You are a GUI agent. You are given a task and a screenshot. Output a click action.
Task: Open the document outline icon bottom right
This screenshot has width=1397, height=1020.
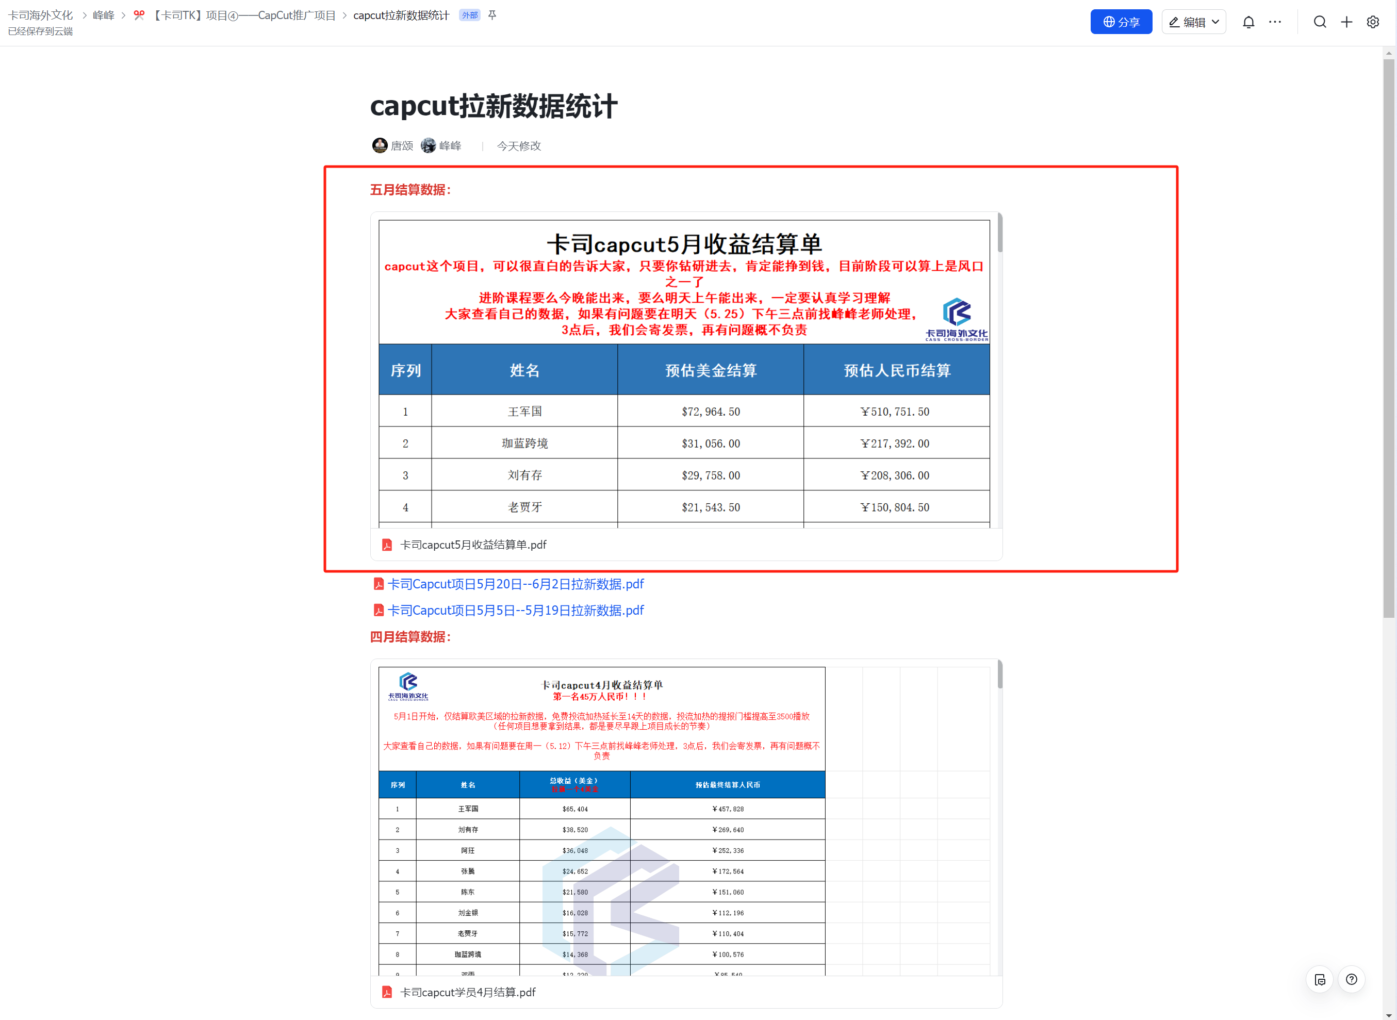coord(1320,980)
